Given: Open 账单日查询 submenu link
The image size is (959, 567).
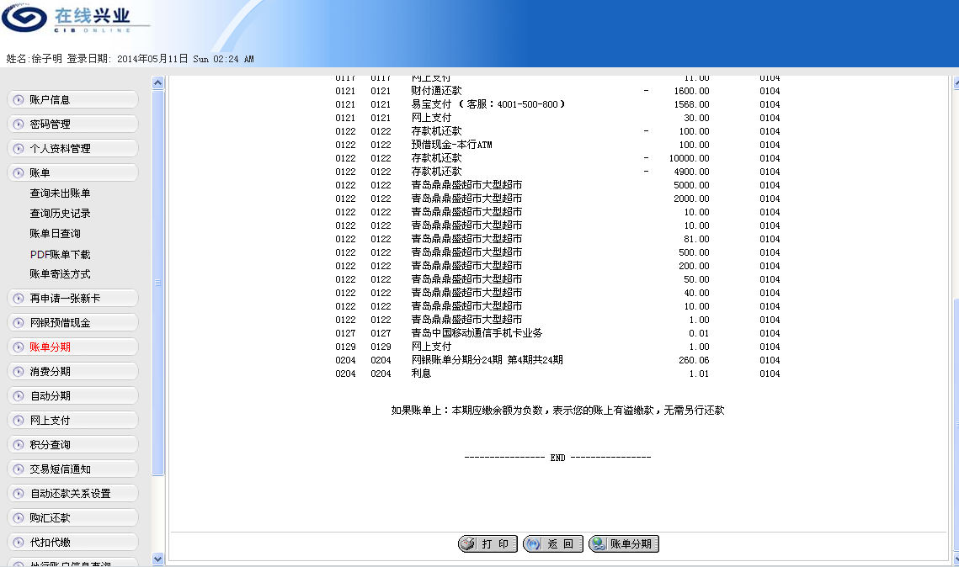Looking at the screenshot, I should (55, 233).
